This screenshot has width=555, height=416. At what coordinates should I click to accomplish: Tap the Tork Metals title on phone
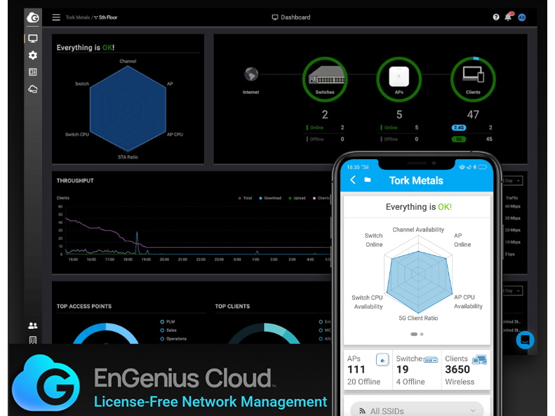coord(416,180)
